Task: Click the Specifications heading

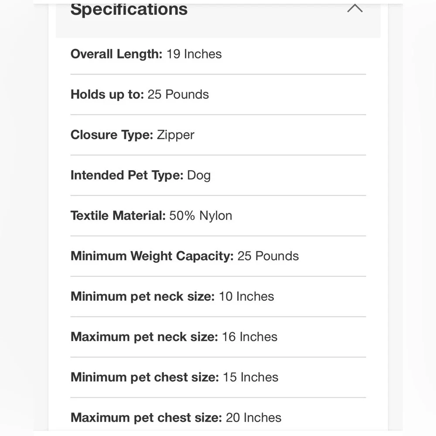Action: tap(129, 10)
